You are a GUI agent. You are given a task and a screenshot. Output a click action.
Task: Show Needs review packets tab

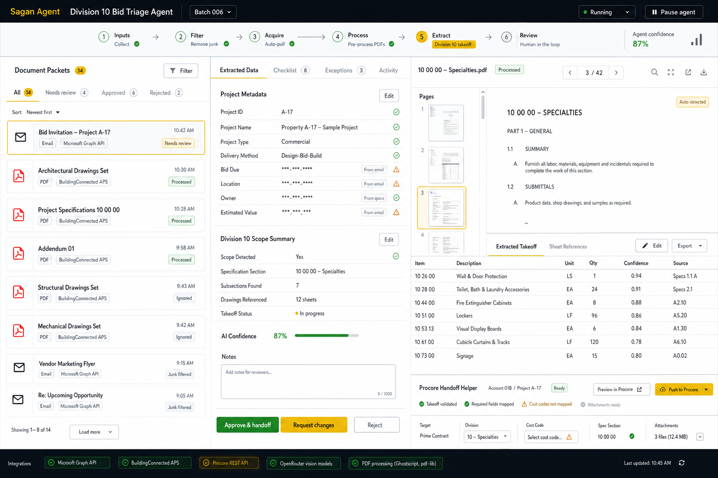click(x=66, y=93)
